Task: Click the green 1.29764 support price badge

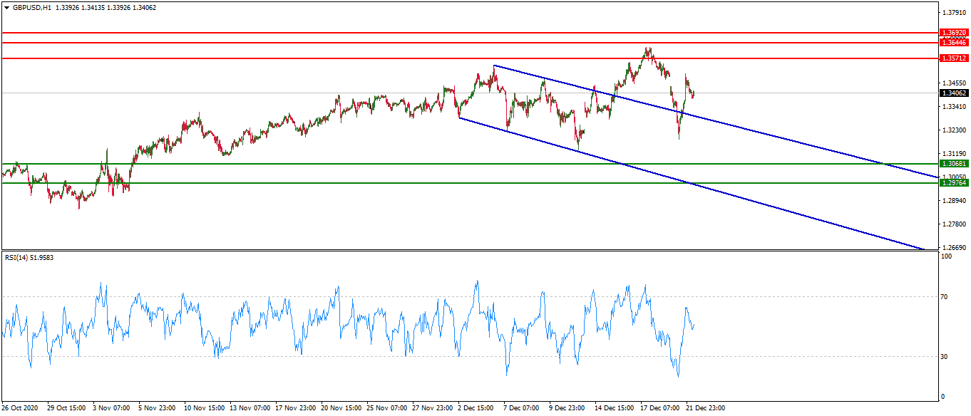Action: tap(953, 182)
